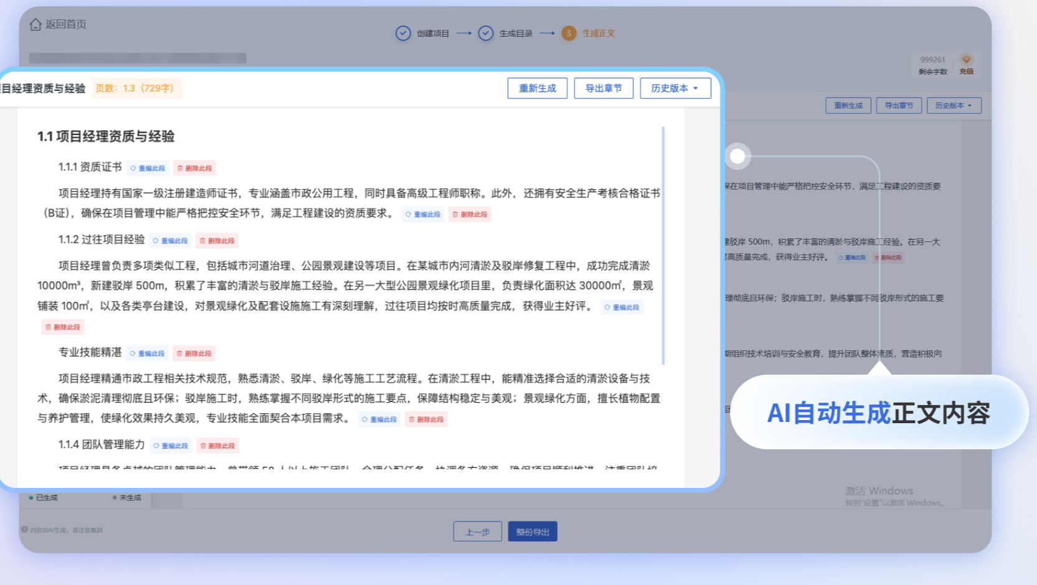Click 删除此段 beside 1.1.4 团队管理能力
The image size is (1037, 585).
217,446
